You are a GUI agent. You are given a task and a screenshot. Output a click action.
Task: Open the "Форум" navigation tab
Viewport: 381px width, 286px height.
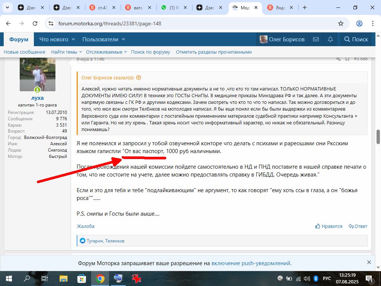[19, 39]
